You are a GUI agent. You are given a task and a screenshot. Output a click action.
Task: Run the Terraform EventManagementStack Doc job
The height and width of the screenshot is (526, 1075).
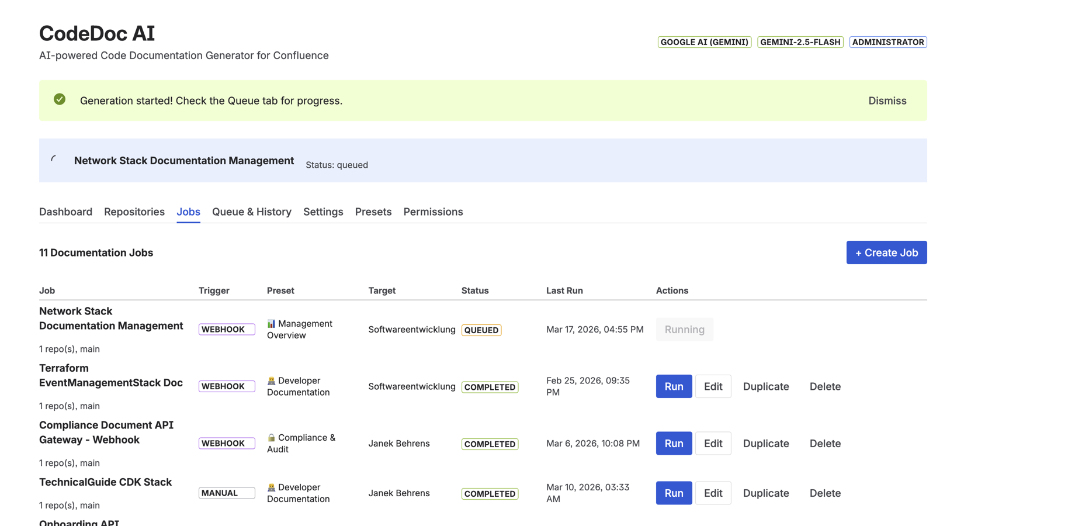674,386
